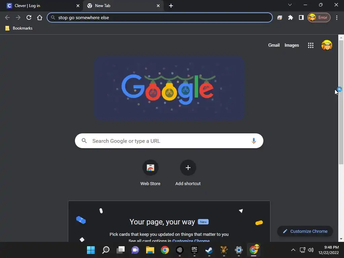Open the volume control in tray
The width and height of the screenshot is (344, 258).
click(311, 250)
